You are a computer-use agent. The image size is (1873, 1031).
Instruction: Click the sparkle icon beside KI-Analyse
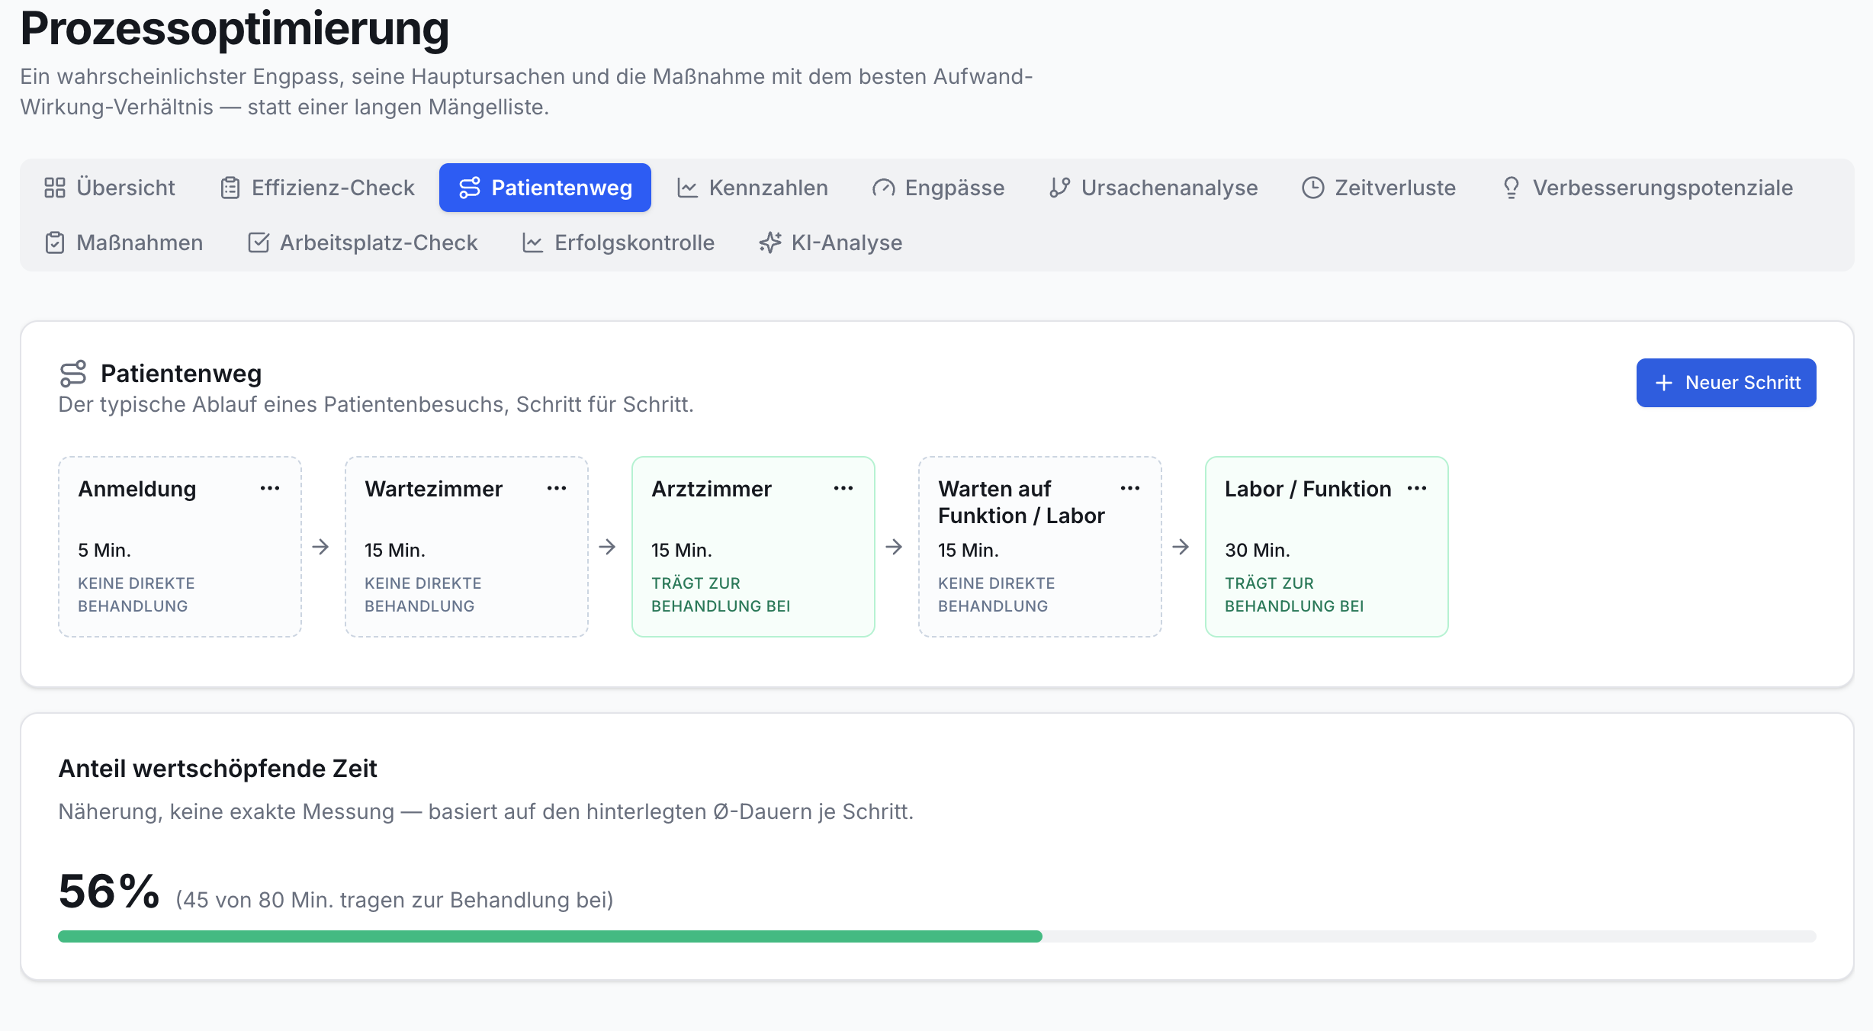click(770, 242)
